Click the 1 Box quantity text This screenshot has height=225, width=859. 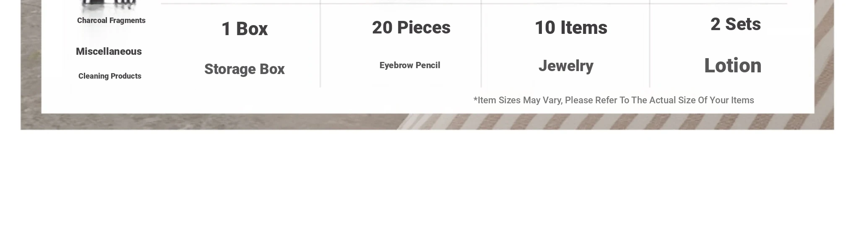pyautogui.click(x=245, y=29)
